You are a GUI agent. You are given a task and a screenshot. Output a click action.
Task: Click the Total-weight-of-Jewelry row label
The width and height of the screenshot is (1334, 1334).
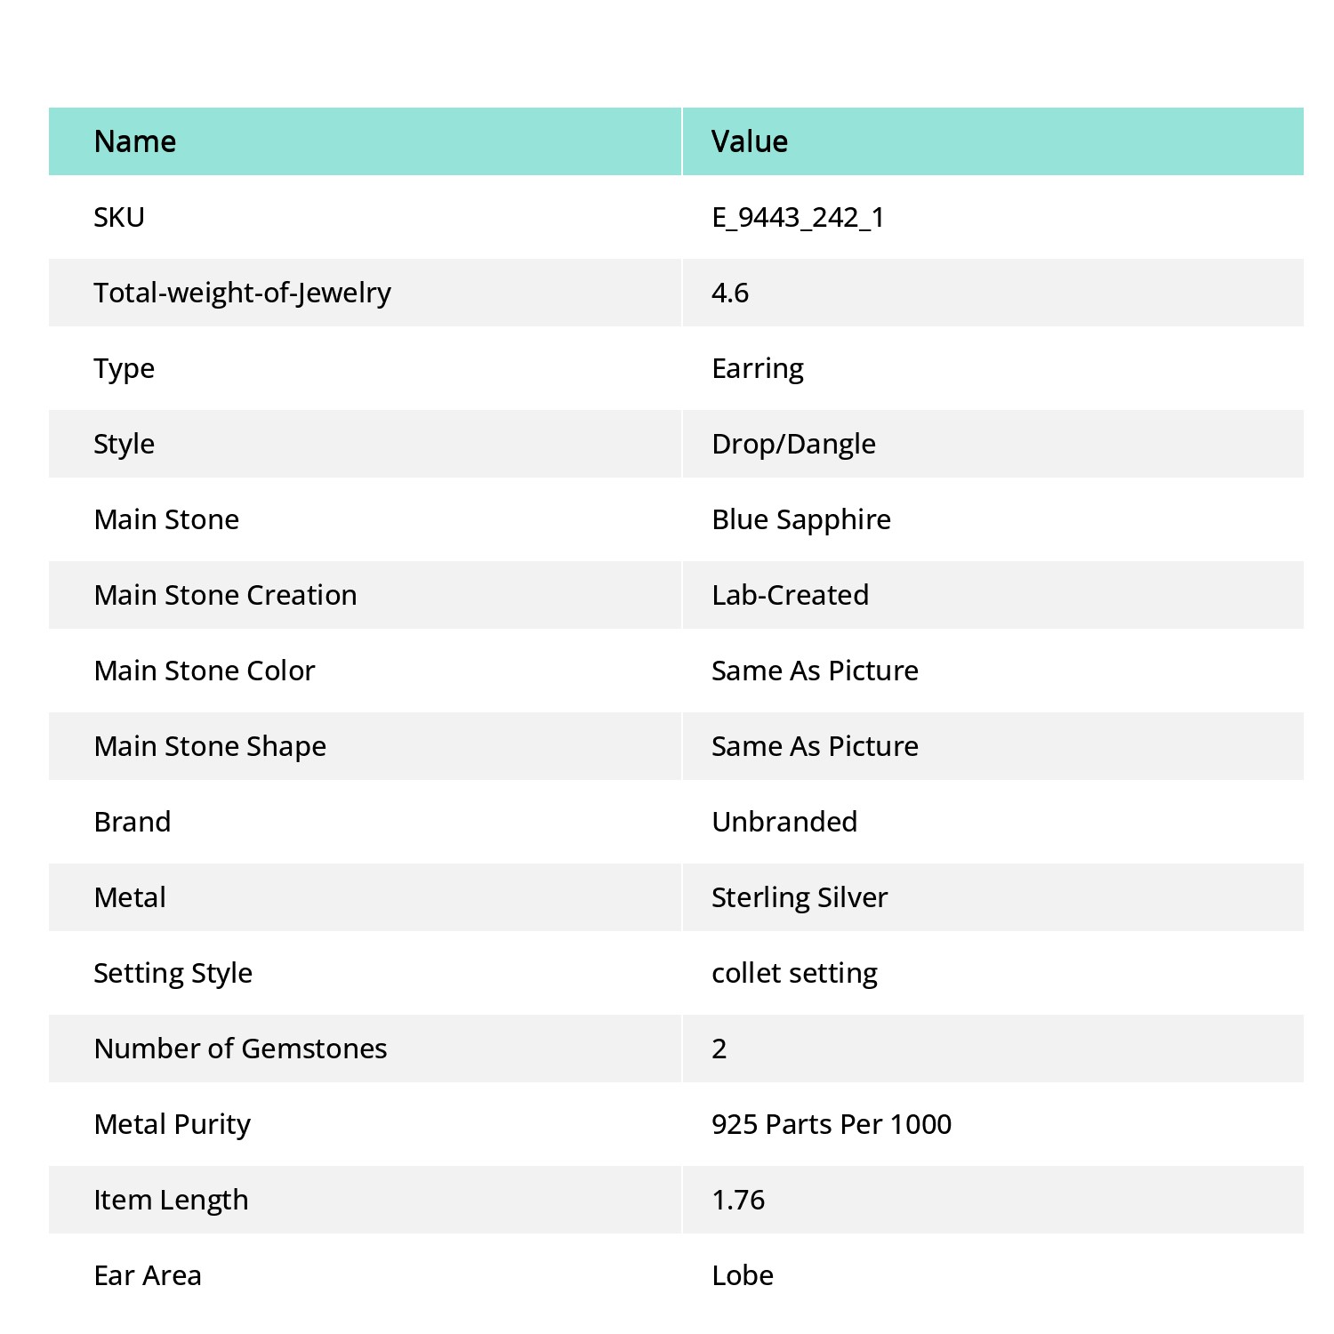point(242,293)
